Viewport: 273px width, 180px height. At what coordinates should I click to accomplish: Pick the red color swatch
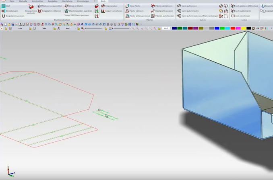pos(233,28)
